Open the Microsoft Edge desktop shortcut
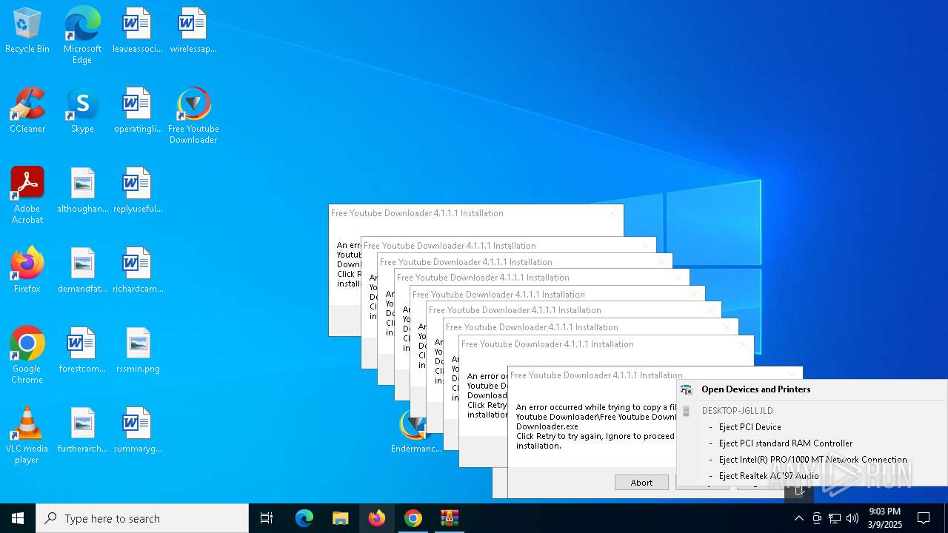This screenshot has height=533, width=948. pyautogui.click(x=82, y=36)
